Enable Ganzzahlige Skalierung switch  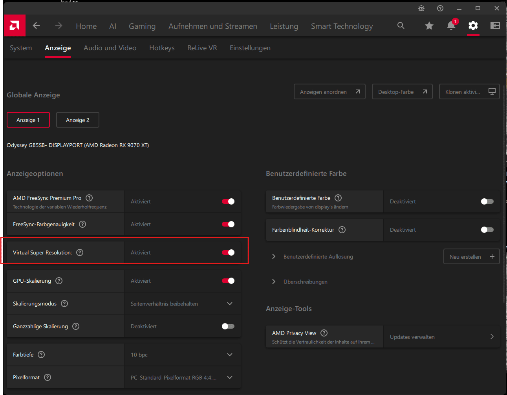228,326
